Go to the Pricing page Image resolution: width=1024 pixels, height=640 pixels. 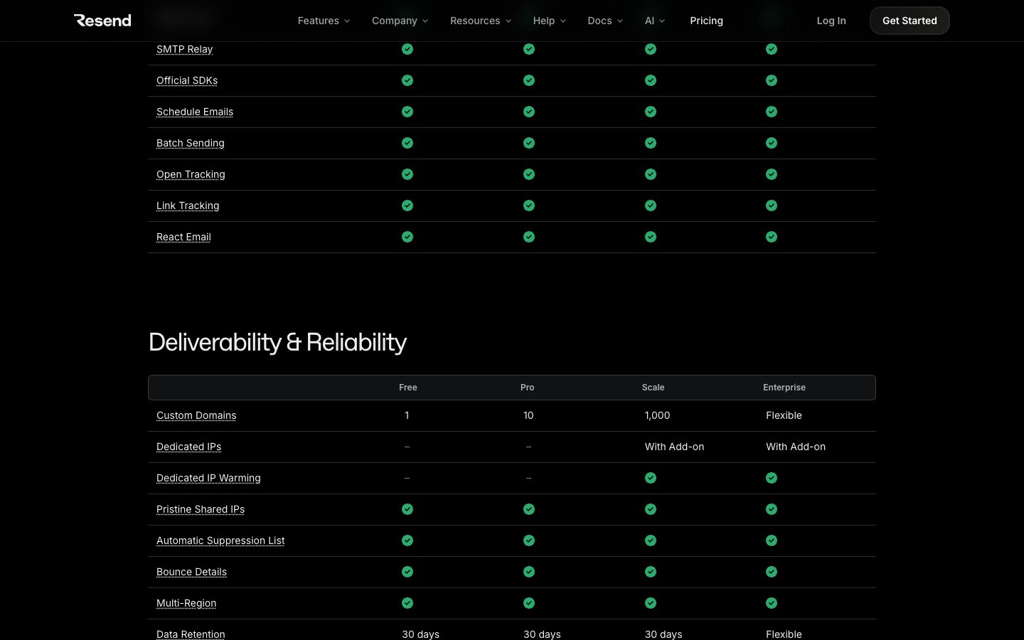tap(706, 21)
